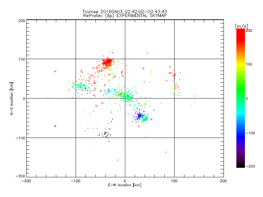263x197 pixels.
Task: Select the velocity color bar gradient
Action: coord(241,98)
